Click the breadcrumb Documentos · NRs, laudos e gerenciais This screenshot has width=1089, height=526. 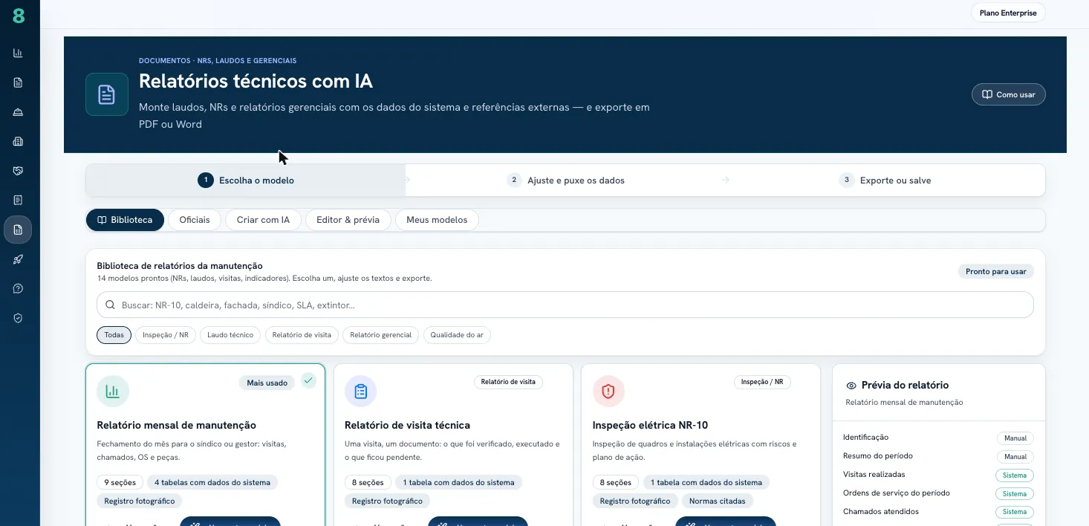tap(218, 61)
